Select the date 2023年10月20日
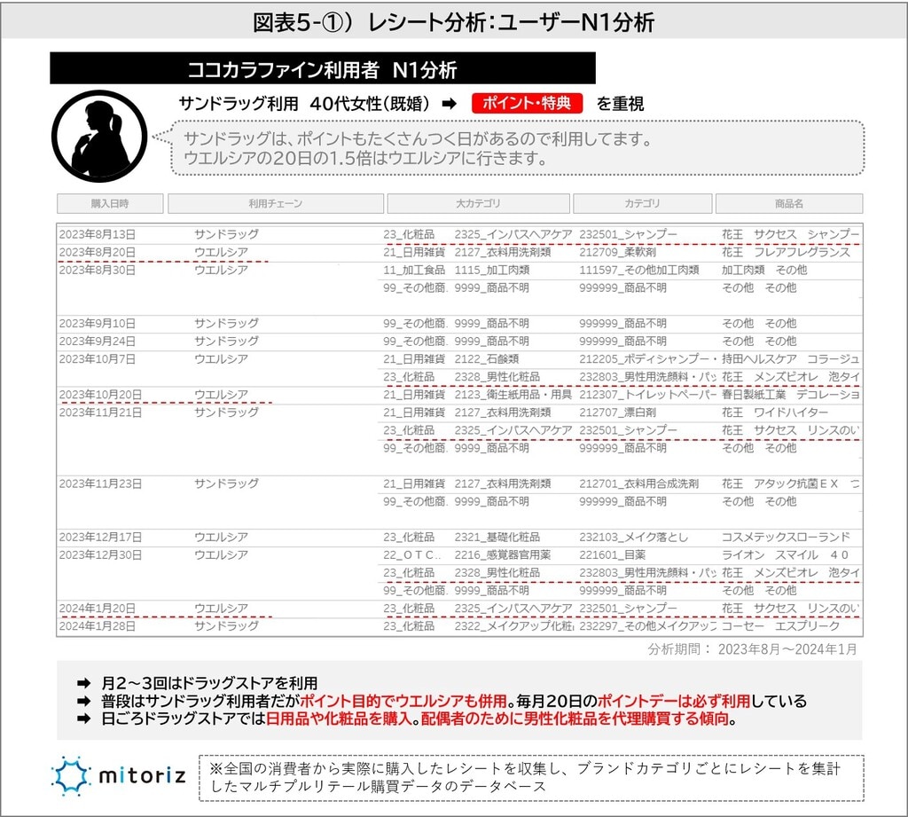The width and height of the screenshot is (908, 817). [x=100, y=395]
